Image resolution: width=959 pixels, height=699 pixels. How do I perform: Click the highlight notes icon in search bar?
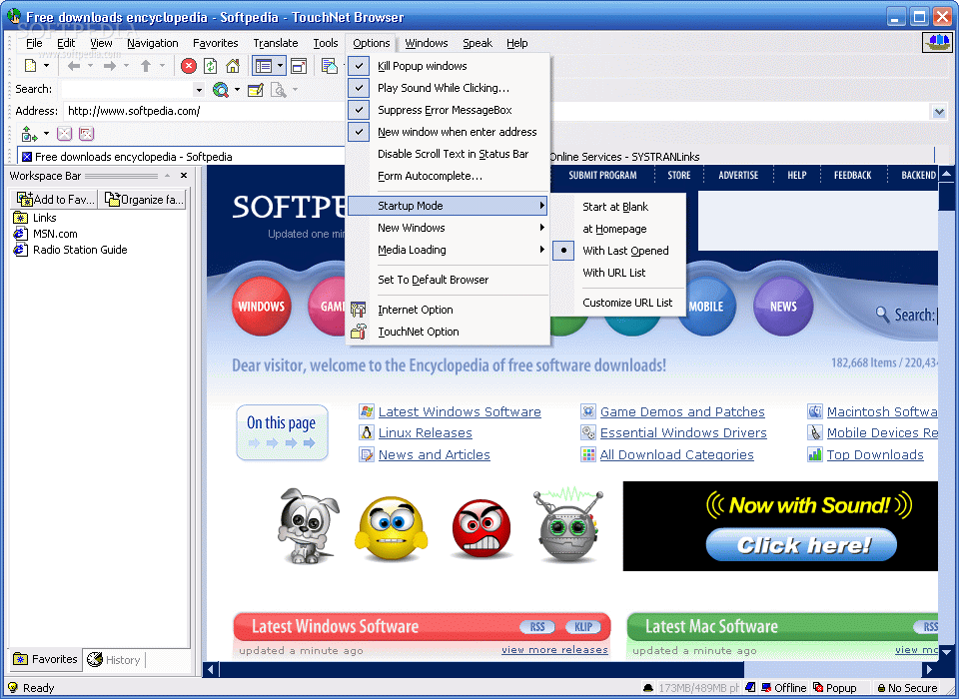point(256,90)
